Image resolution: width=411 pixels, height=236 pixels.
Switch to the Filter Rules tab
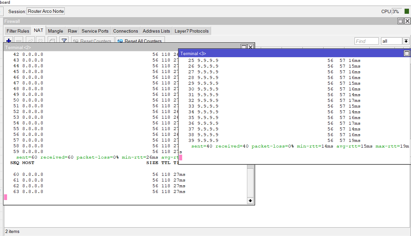[18, 31]
